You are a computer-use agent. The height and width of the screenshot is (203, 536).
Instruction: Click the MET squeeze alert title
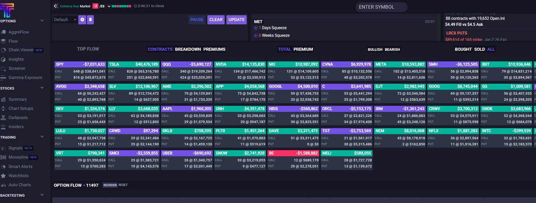(x=258, y=21)
